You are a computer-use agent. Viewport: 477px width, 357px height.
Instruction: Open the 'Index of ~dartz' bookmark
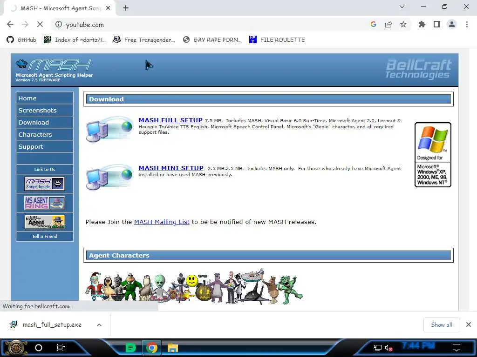pyautogui.click(x=75, y=40)
